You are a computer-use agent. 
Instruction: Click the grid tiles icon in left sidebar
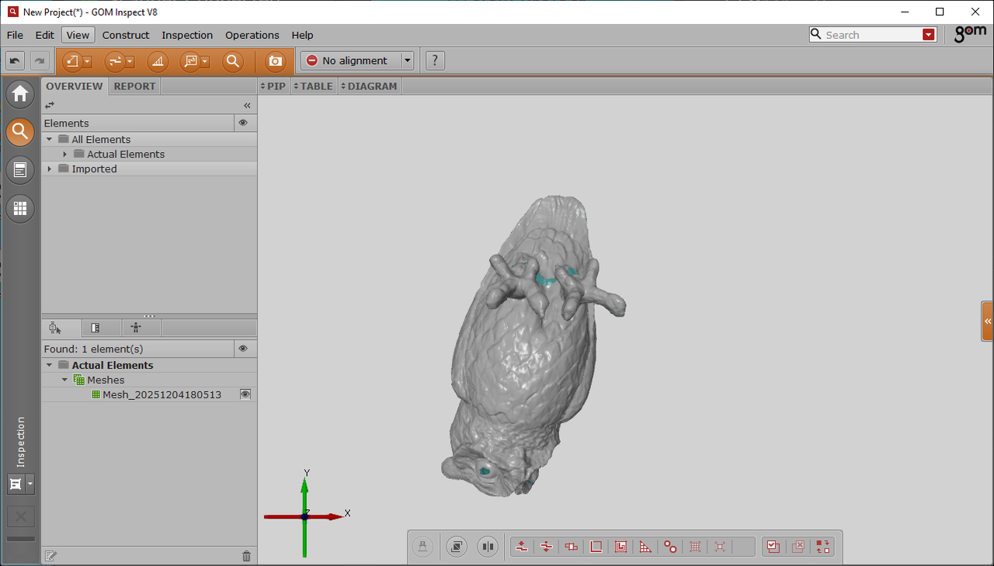click(20, 208)
